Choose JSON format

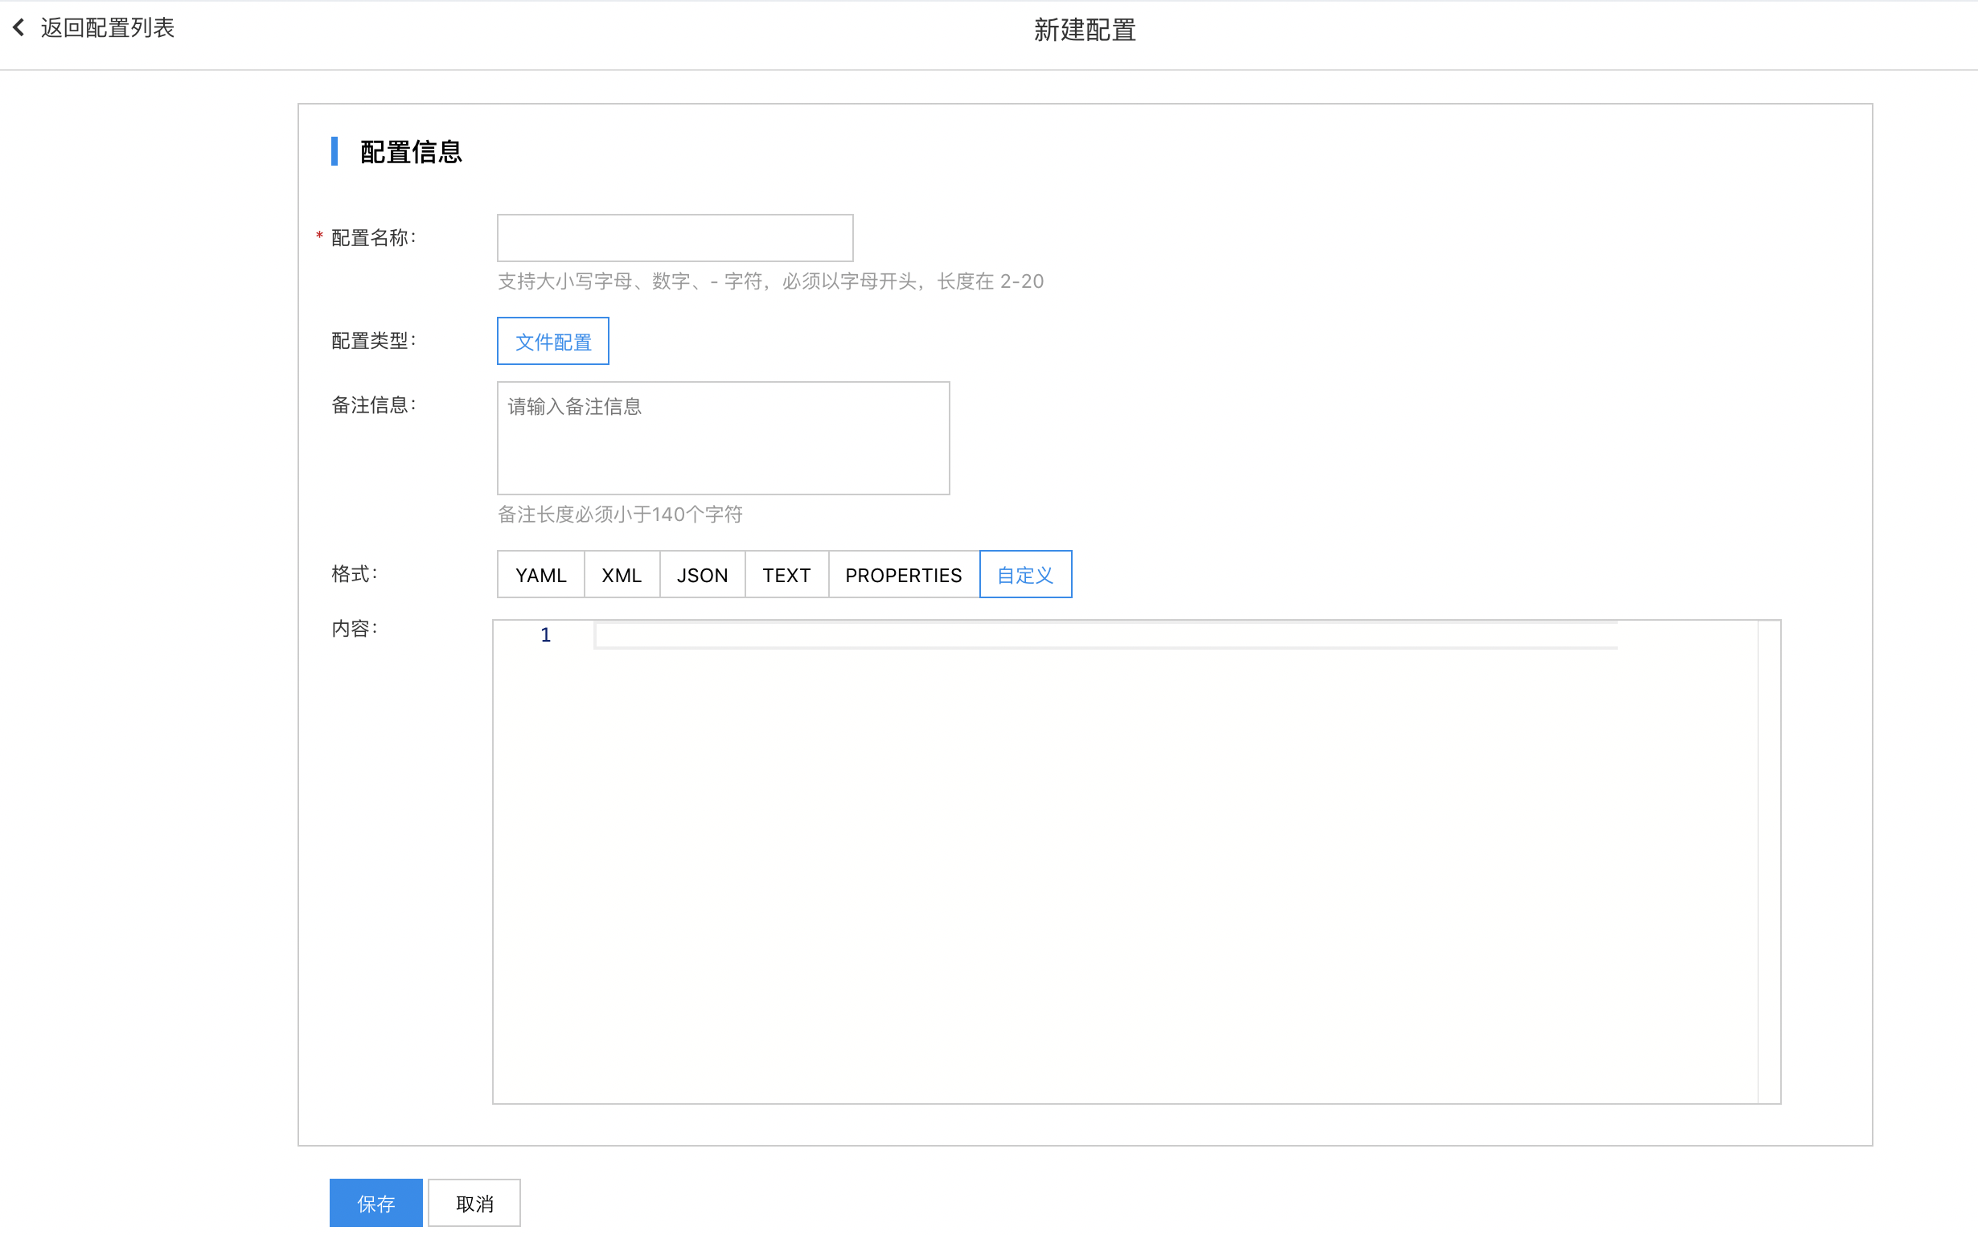tap(702, 575)
